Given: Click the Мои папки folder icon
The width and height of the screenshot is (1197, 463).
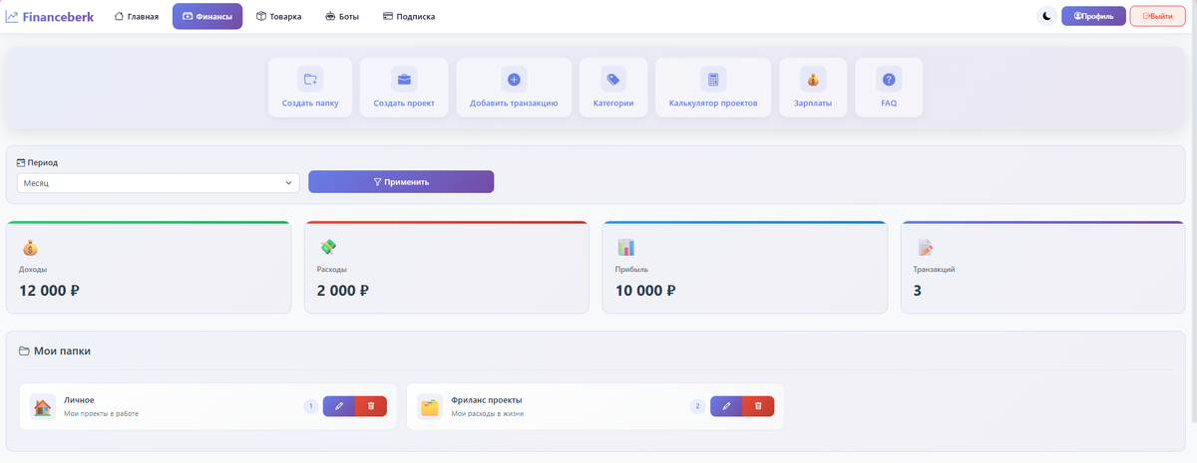Looking at the screenshot, I should click(x=24, y=350).
